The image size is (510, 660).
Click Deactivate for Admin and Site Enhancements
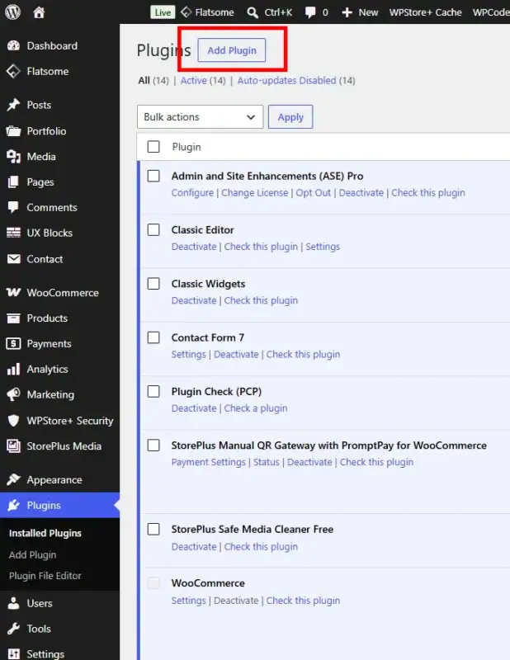coord(361,193)
